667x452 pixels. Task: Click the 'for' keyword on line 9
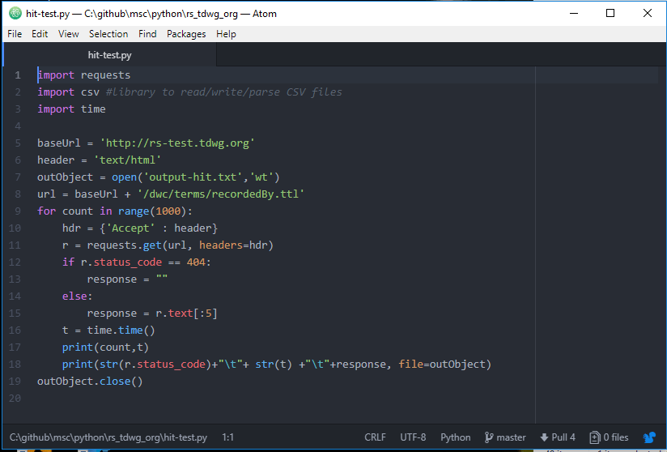point(47,211)
